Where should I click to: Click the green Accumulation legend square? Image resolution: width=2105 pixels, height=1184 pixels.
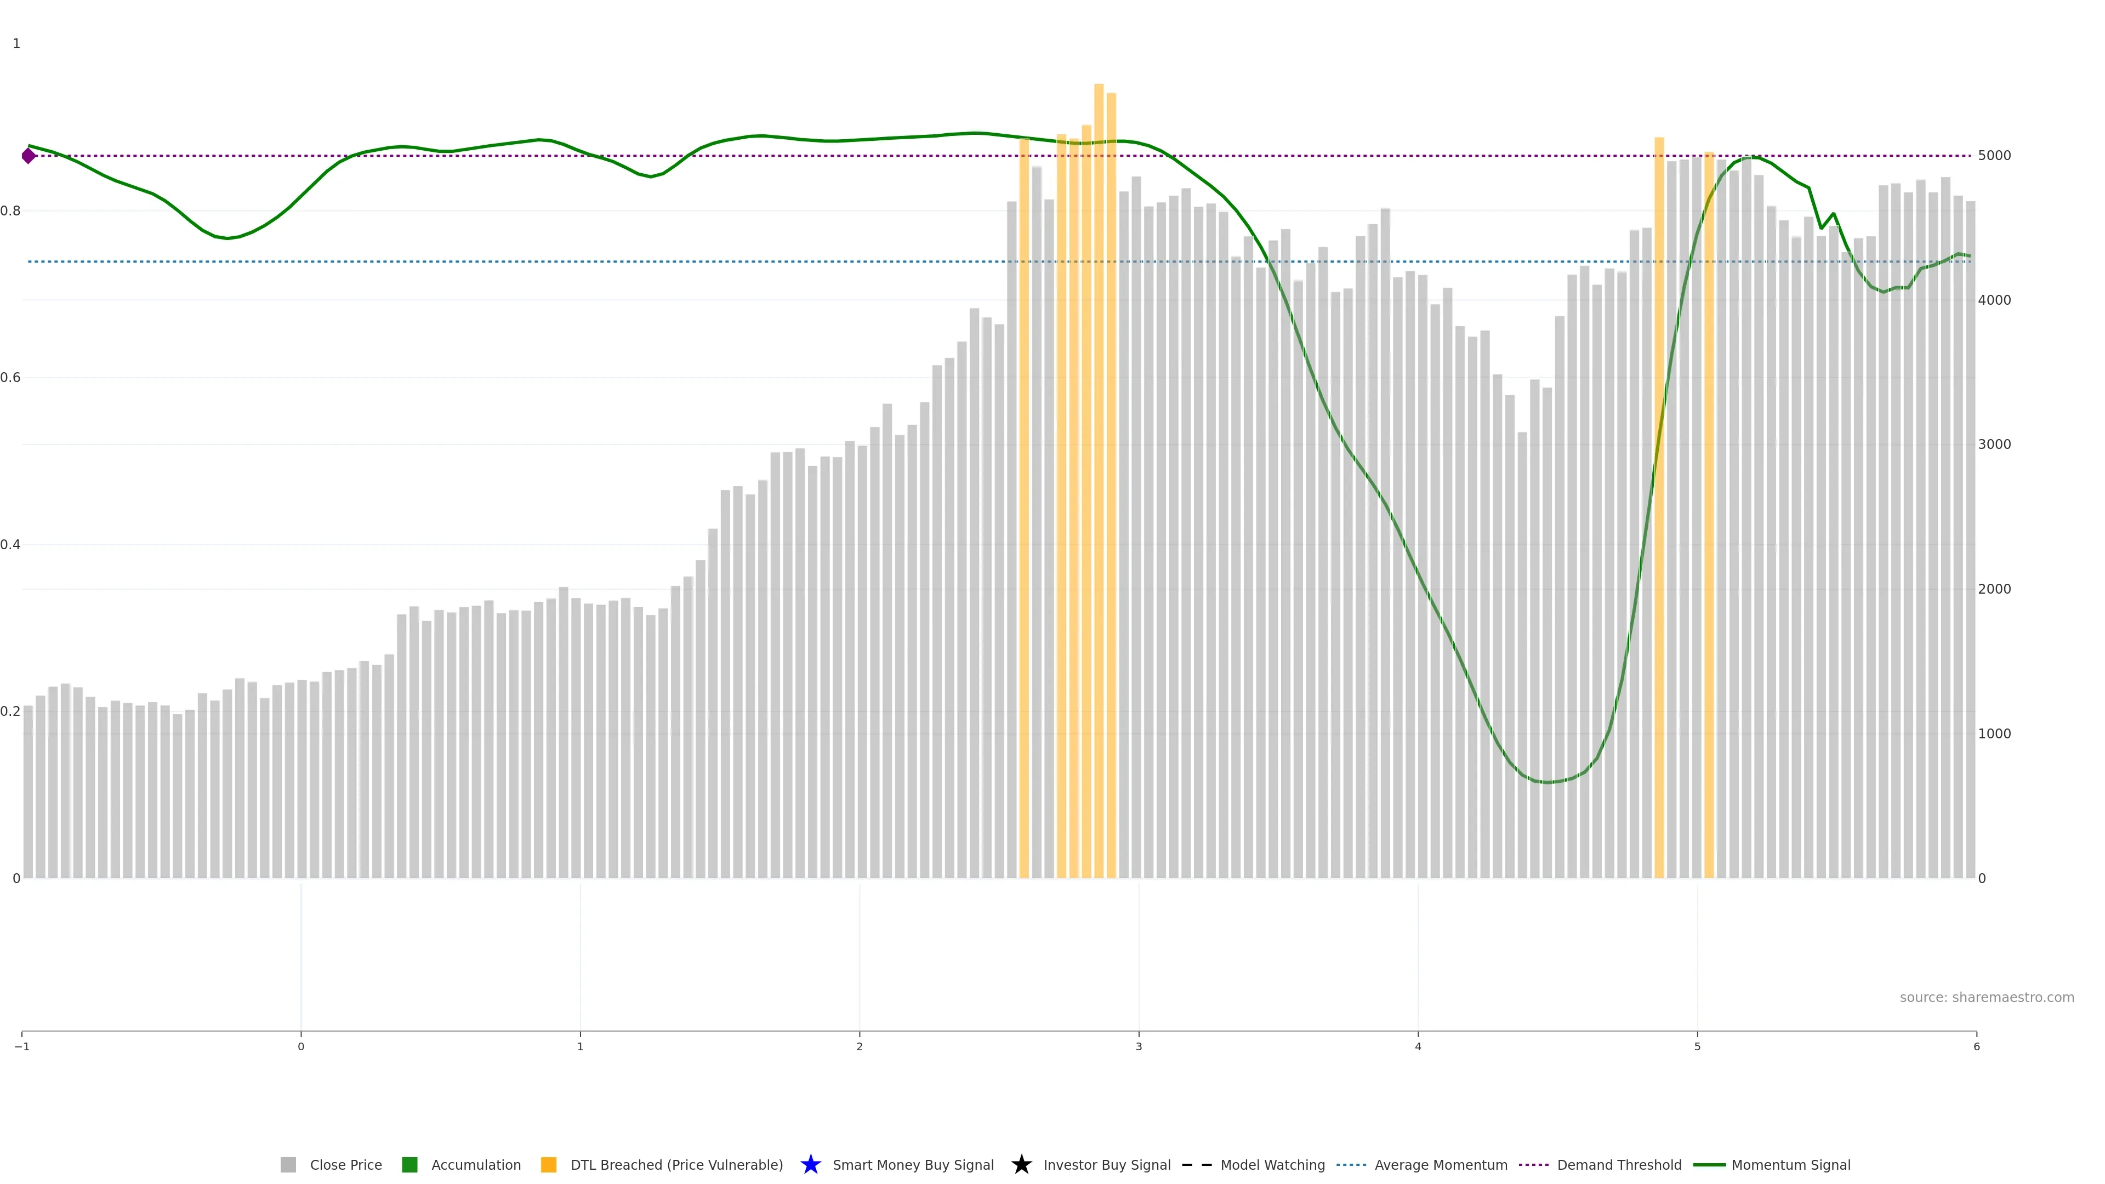click(409, 1164)
